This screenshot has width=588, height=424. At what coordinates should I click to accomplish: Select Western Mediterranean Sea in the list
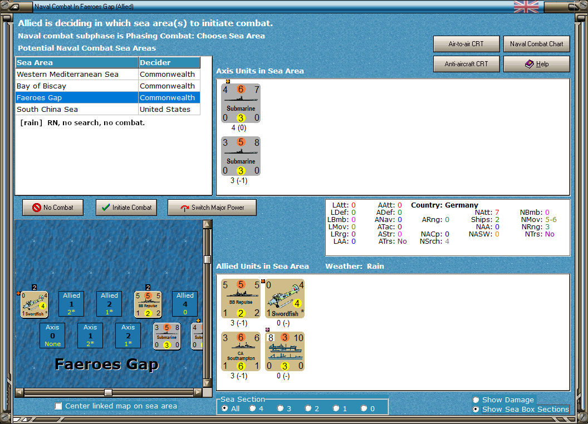(108, 74)
